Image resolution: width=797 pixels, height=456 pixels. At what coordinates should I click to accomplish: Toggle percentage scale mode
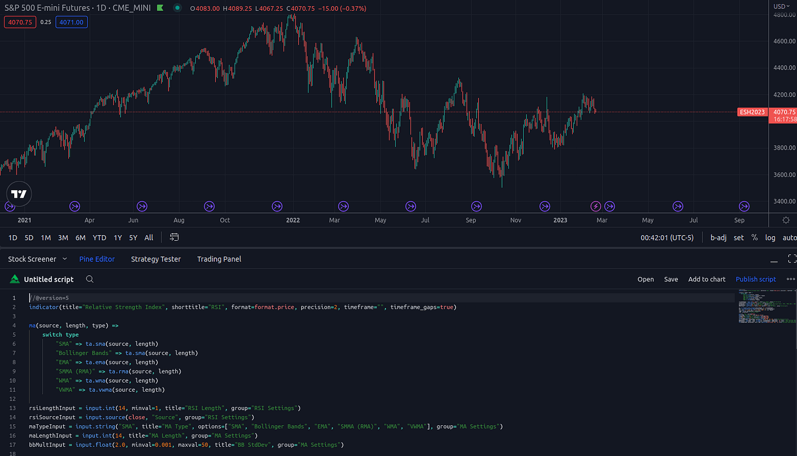pos(754,237)
